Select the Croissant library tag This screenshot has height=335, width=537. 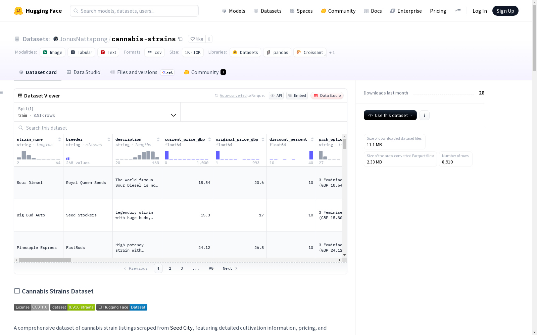(x=310, y=52)
